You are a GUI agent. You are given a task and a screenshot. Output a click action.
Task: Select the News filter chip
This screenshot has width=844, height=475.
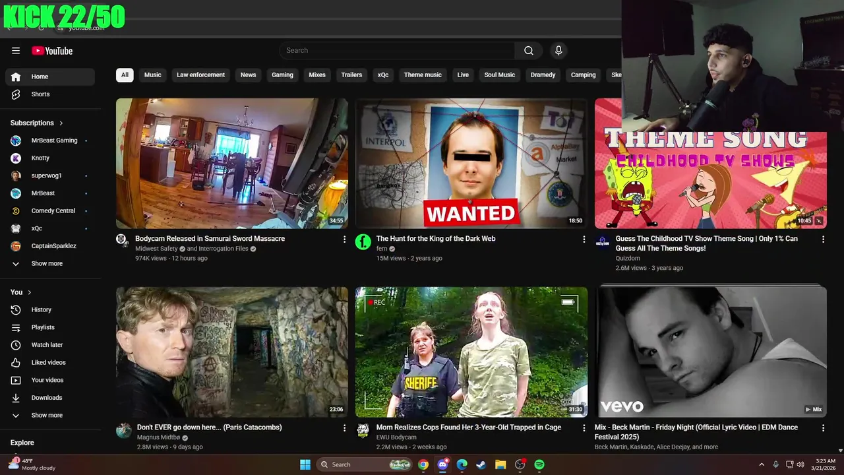click(x=248, y=75)
